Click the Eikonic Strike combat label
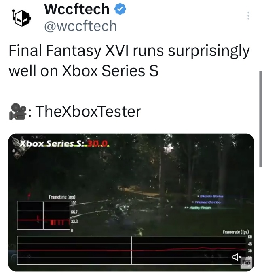The image size is (262, 275). tap(210, 196)
